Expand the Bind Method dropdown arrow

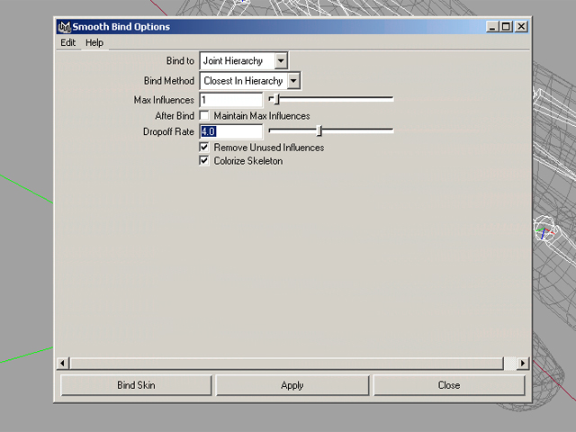[293, 80]
